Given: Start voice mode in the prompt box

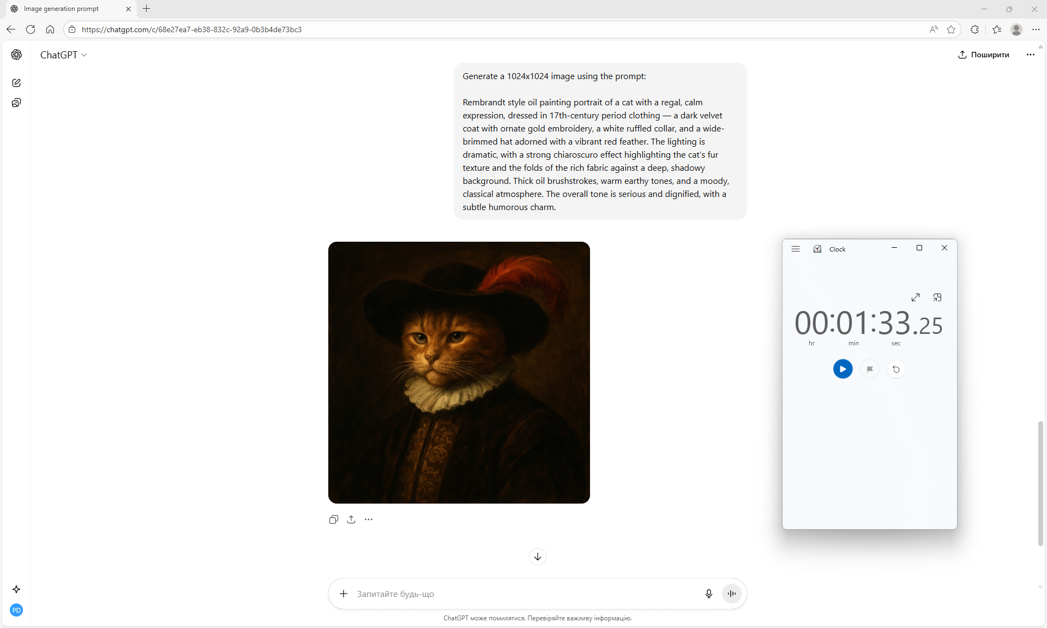Looking at the screenshot, I should click(732, 594).
